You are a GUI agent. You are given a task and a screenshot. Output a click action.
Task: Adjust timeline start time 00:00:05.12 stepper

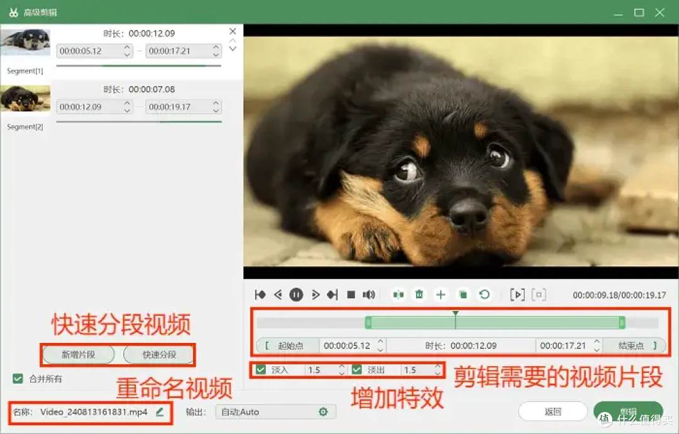380,345
